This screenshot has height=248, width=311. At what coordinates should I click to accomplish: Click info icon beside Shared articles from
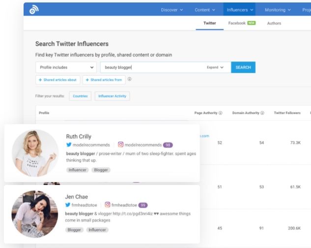(129, 79)
